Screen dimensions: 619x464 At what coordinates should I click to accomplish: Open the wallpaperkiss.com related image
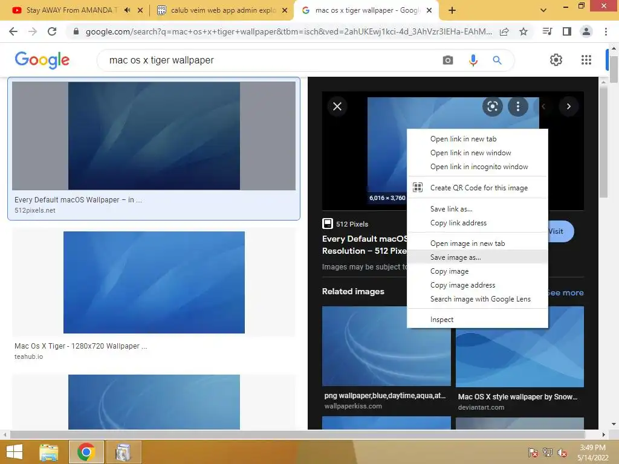[x=386, y=346]
